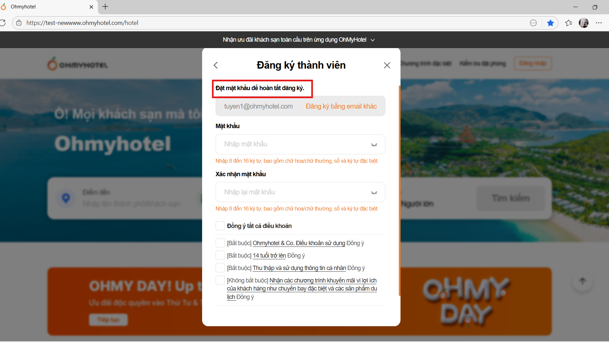Tick the Thu thập thông tin cá nhân checkbox
The image size is (609, 342).
[220, 268]
